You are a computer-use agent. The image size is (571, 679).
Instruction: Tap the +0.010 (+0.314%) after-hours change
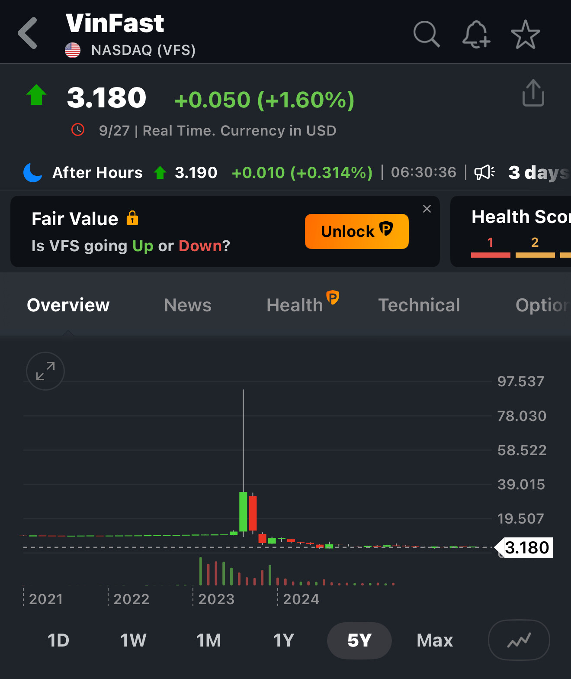pyautogui.click(x=302, y=172)
